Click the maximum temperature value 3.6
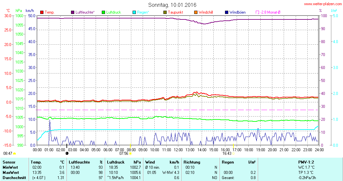This screenshot has height=181, width=343. tap(62, 173)
